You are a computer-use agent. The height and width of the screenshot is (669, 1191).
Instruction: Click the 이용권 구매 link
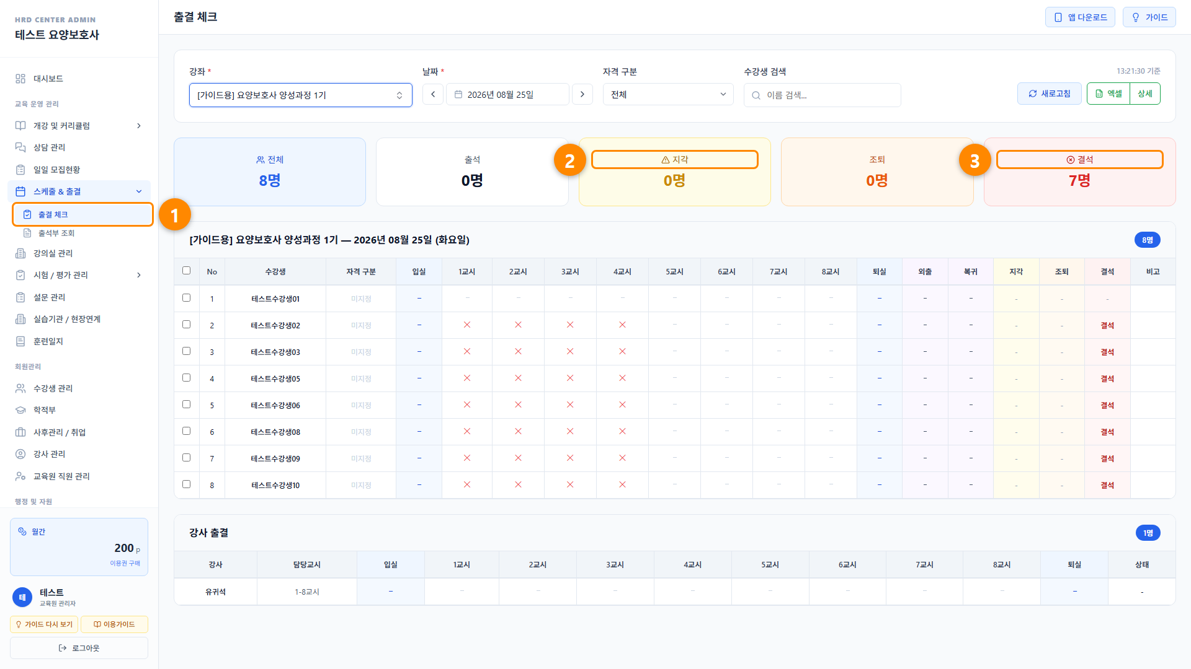[125, 563]
